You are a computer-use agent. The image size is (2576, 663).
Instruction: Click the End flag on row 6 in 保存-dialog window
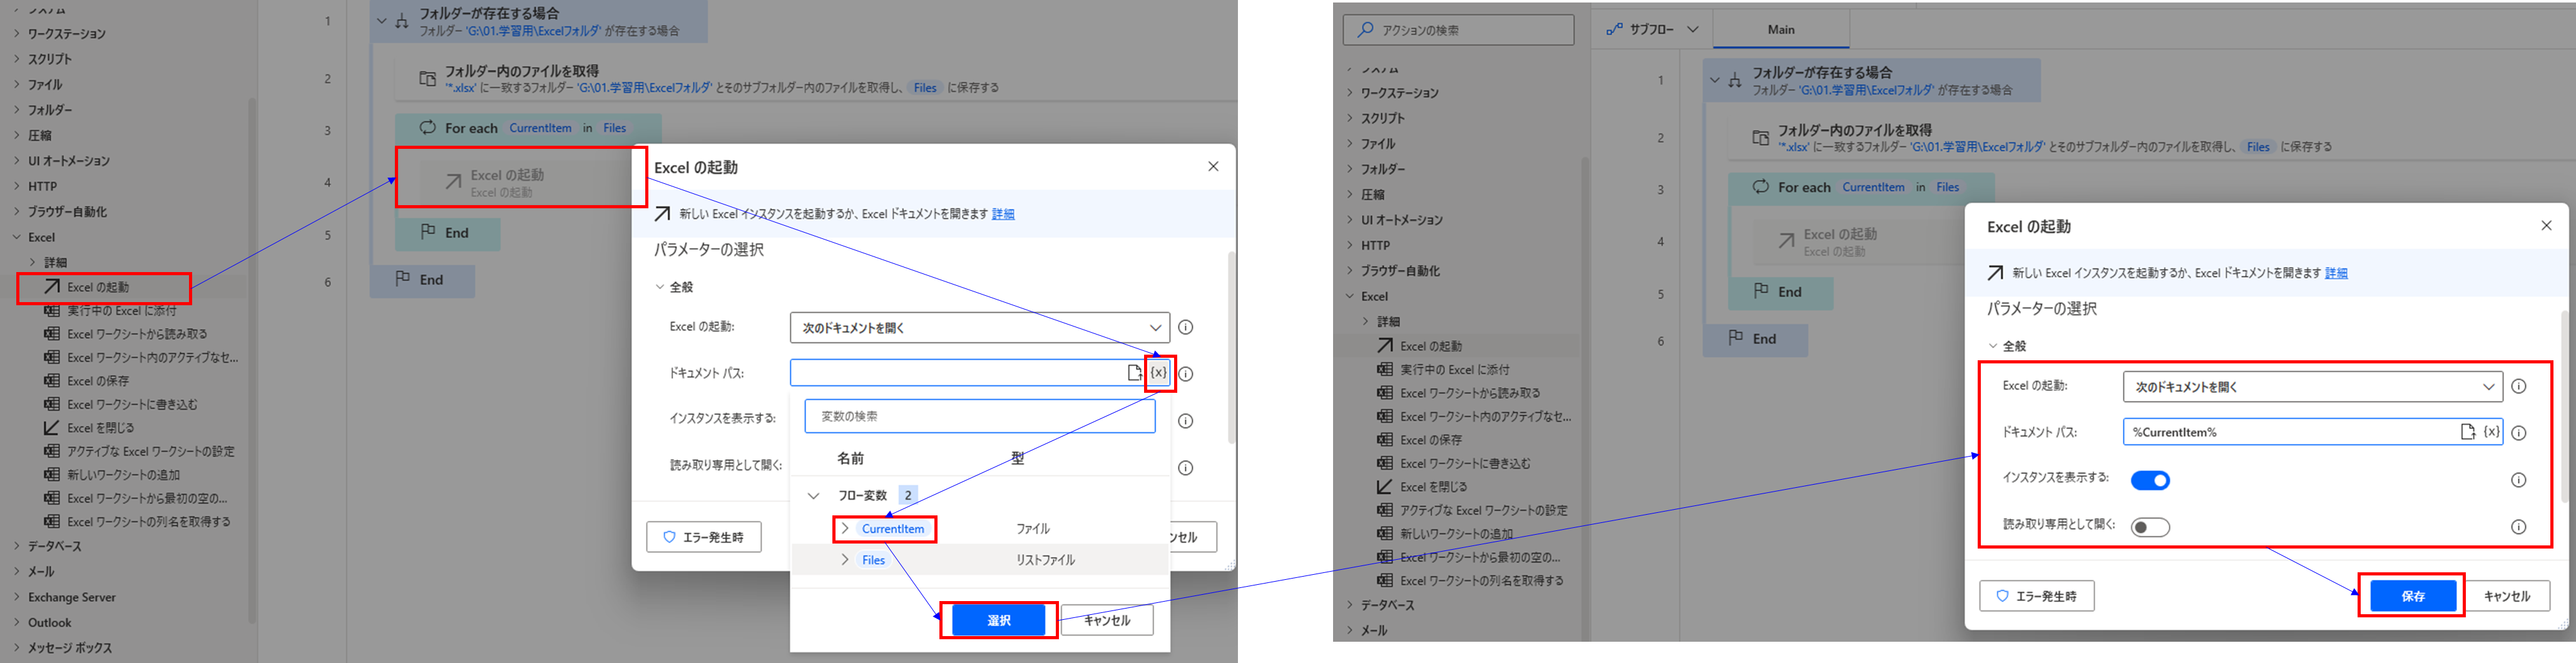[1755, 339]
